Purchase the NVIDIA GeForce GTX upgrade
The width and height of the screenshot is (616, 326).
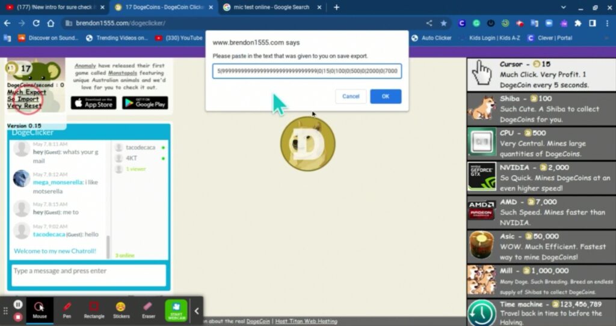[482, 176]
